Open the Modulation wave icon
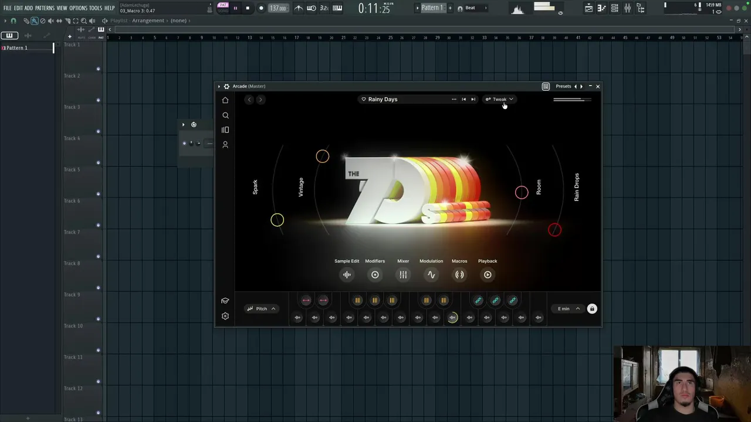Screen dimensions: 751x422 (x=431, y=274)
